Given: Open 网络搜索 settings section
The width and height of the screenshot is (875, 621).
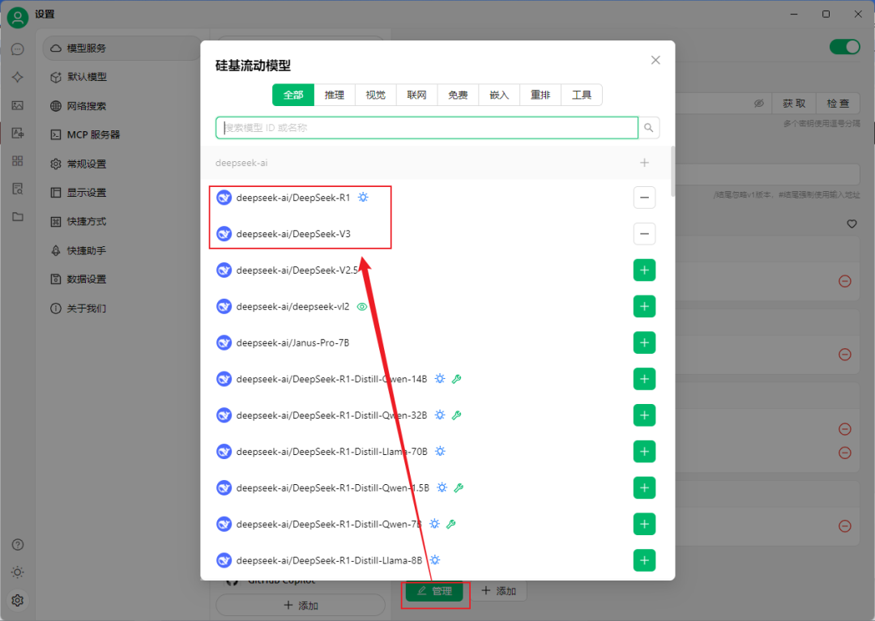Looking at the screenshot, I should pos(122,106).
